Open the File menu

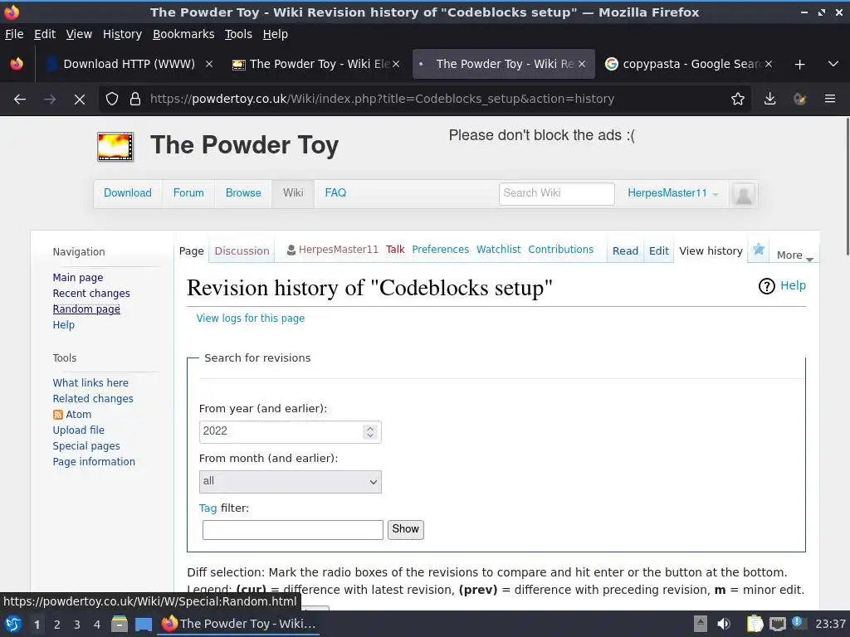coord(14,34)
